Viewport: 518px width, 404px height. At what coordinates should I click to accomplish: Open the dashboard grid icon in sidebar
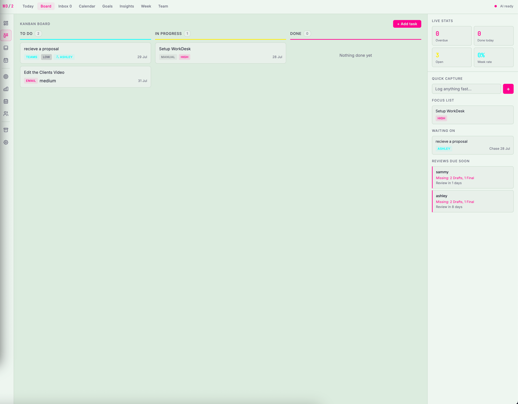tap(6, 23)
